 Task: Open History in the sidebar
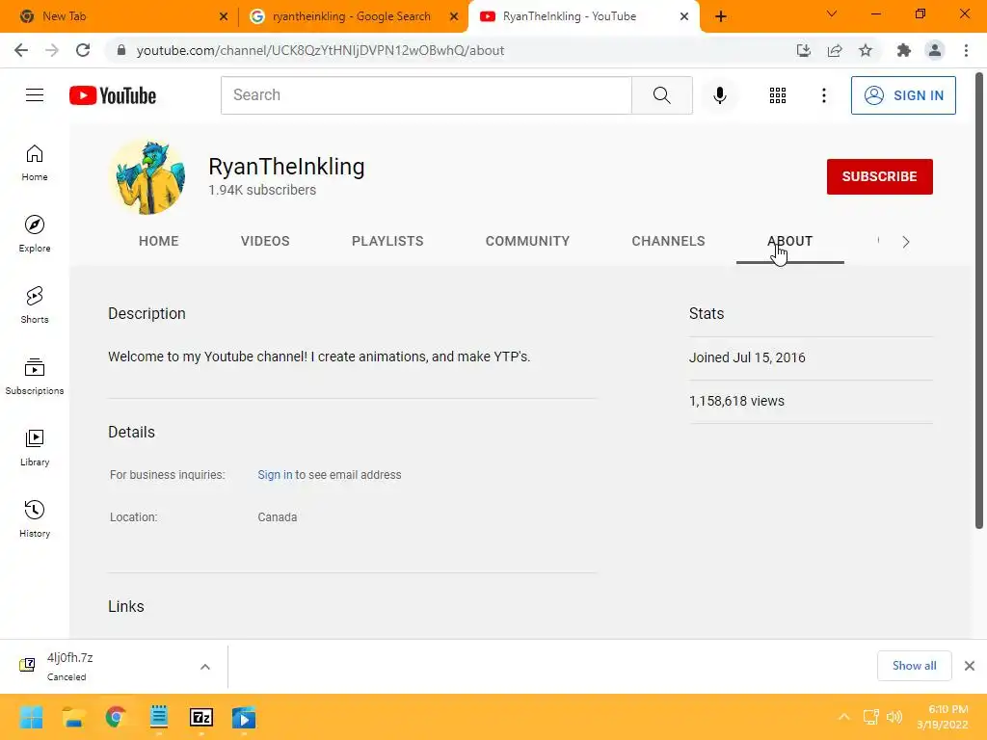coord(35,519)
